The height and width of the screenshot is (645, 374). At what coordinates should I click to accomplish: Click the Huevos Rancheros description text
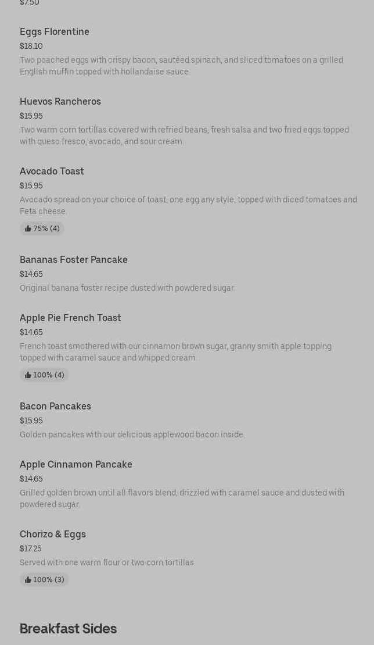tap(184, 136)
